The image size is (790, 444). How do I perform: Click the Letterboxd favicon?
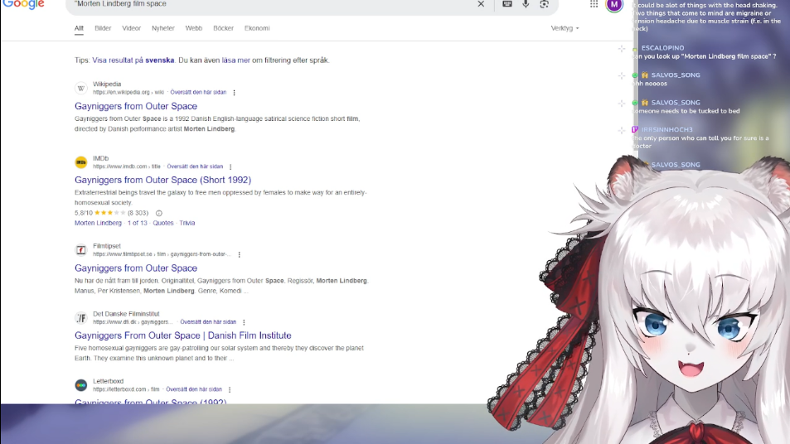[81, 385]
